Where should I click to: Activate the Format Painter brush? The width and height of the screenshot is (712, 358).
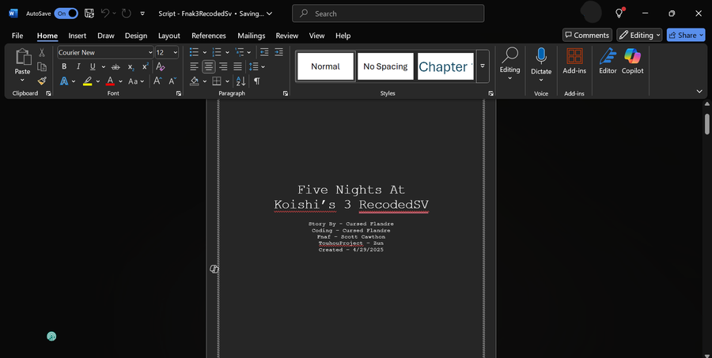coord(42,81)
